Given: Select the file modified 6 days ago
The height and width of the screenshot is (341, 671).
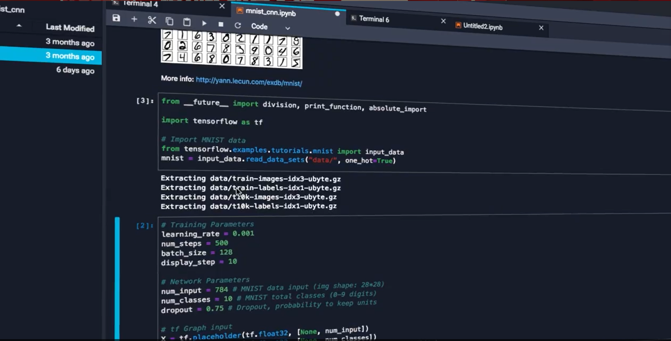Looking at the screenshot, I should click(75, 71).
